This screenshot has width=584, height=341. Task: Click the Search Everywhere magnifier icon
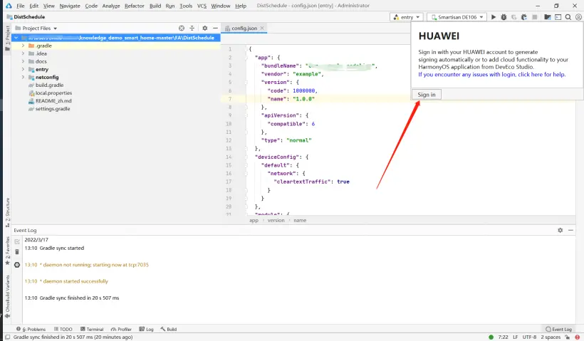(x=568, y=17)
